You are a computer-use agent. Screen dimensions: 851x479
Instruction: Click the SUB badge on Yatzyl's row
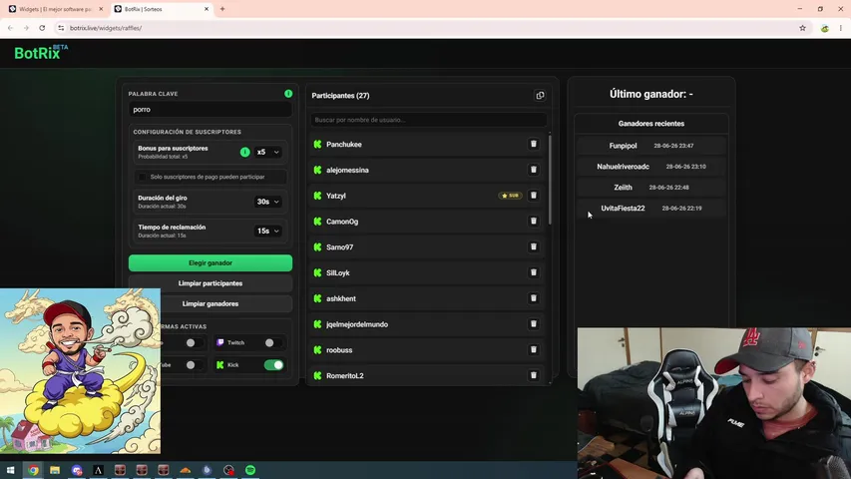(510, 196)
